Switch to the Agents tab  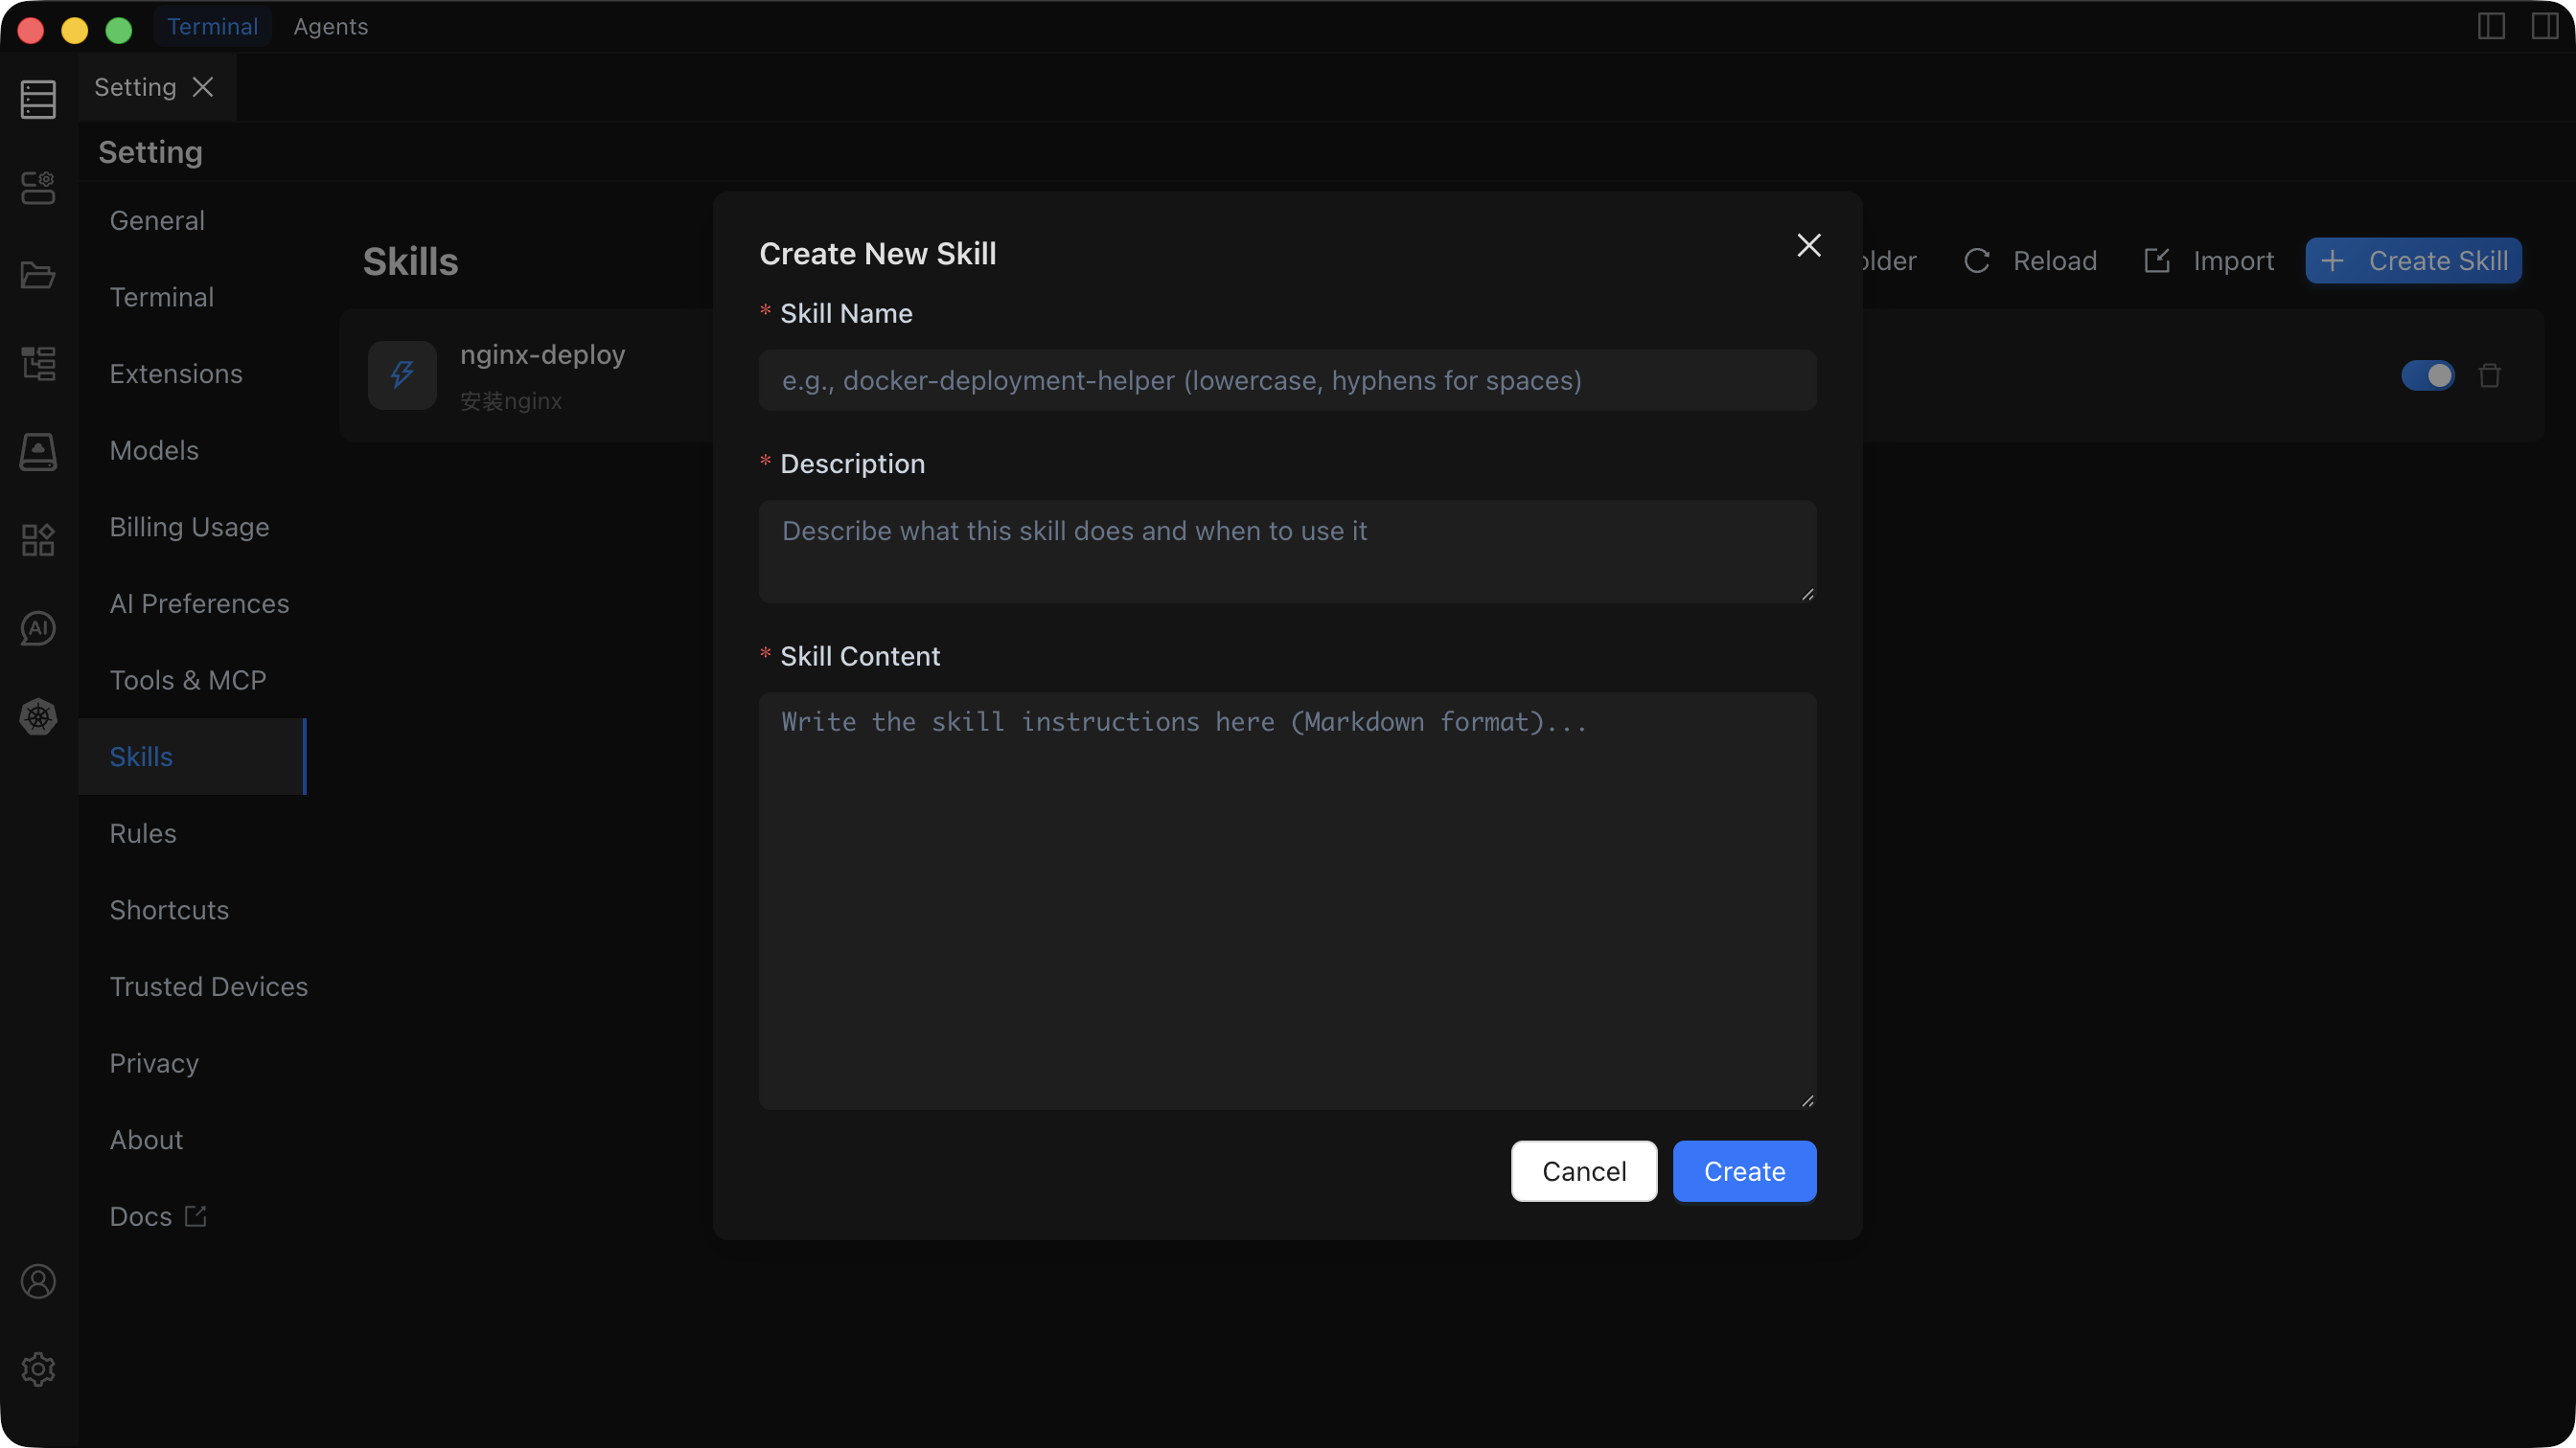pos(330,27)
